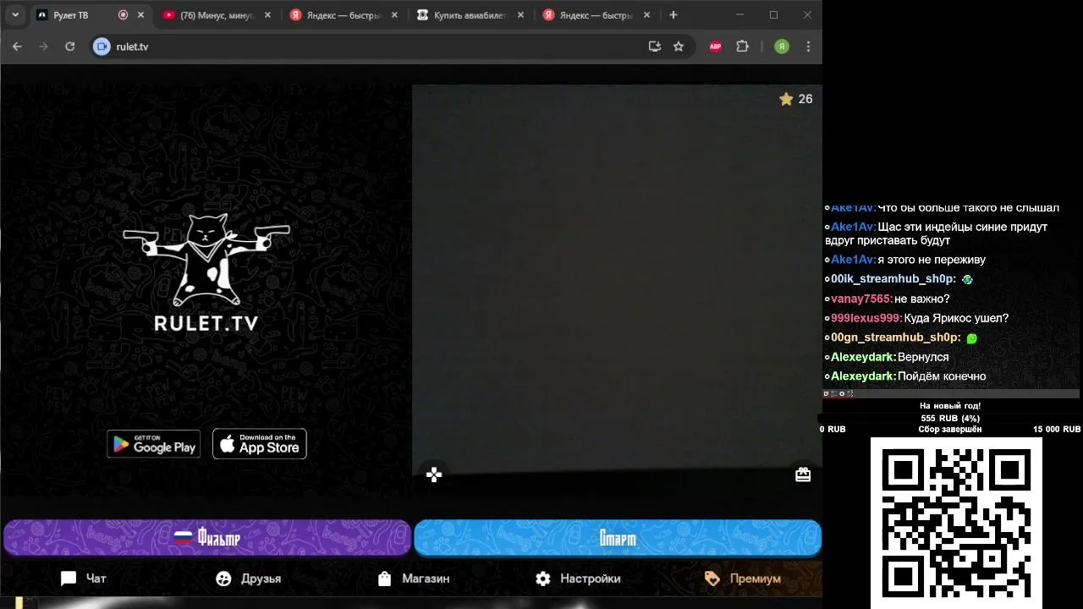Minimize the browser window
This screenshot has width=1083, height=609.
click(x=739, y=15)
